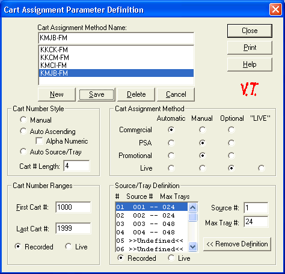Viewport: 285px width, 274px height.
Task: Select KKCM-FM in the method list
Action: pos(116,58)
